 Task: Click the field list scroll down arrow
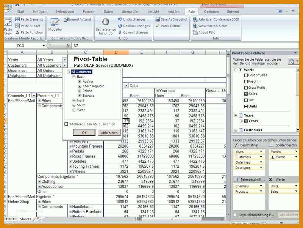(298, 130)
